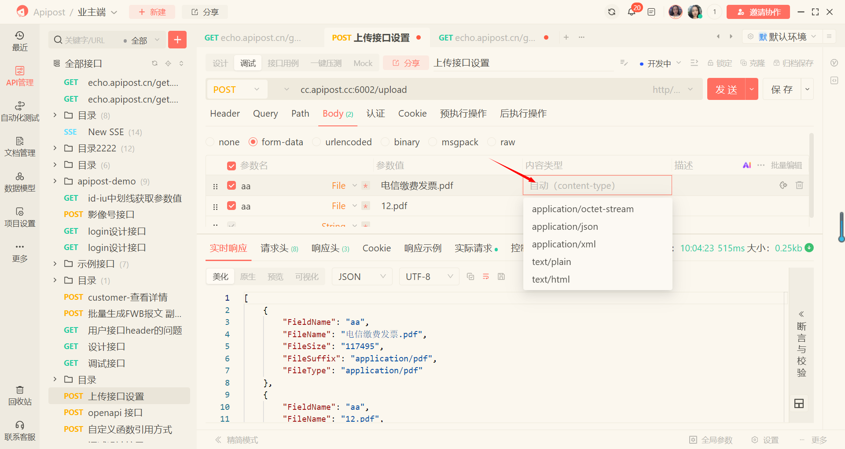Viewport: 845px width, 449px height.
Task: Save the response with the disk icon
Action: click(x=501, y=276)
